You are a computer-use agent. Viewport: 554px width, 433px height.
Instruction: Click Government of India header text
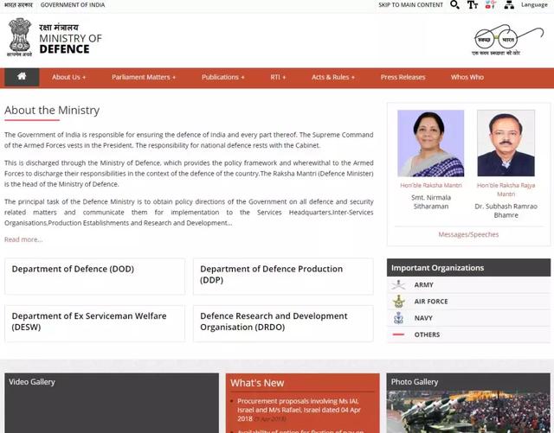[73, 5]
